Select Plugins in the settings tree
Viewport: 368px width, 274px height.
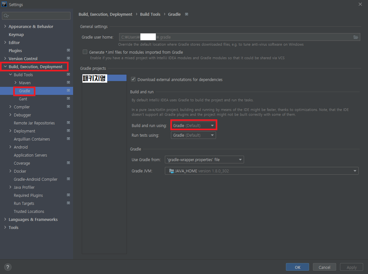(x=15, y=50)
